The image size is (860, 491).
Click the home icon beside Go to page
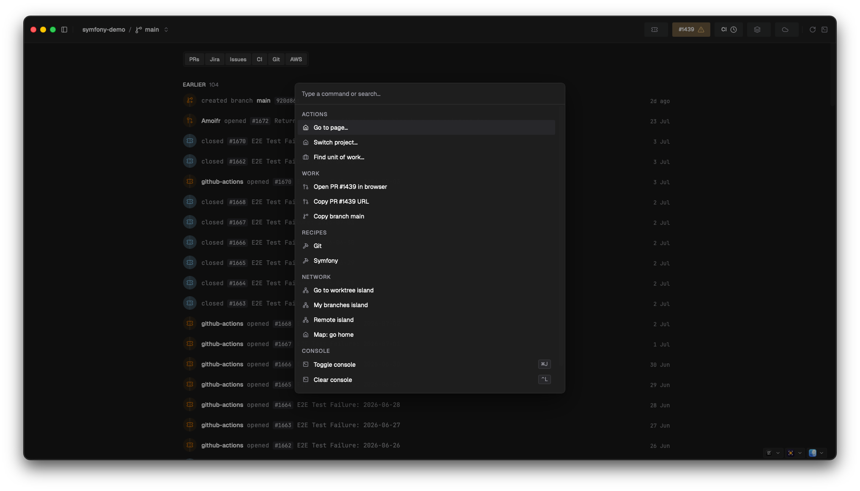point(306,128)
